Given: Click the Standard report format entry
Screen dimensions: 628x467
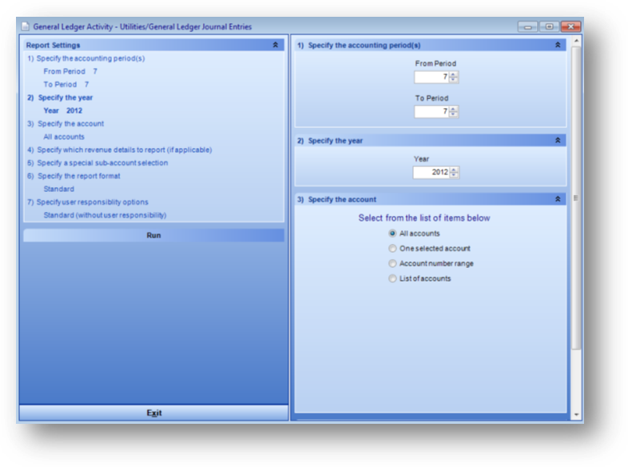Looking at the screenshot, I should [59, 189].
